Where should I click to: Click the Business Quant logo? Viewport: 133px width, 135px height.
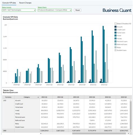click(x=117, y=10)
